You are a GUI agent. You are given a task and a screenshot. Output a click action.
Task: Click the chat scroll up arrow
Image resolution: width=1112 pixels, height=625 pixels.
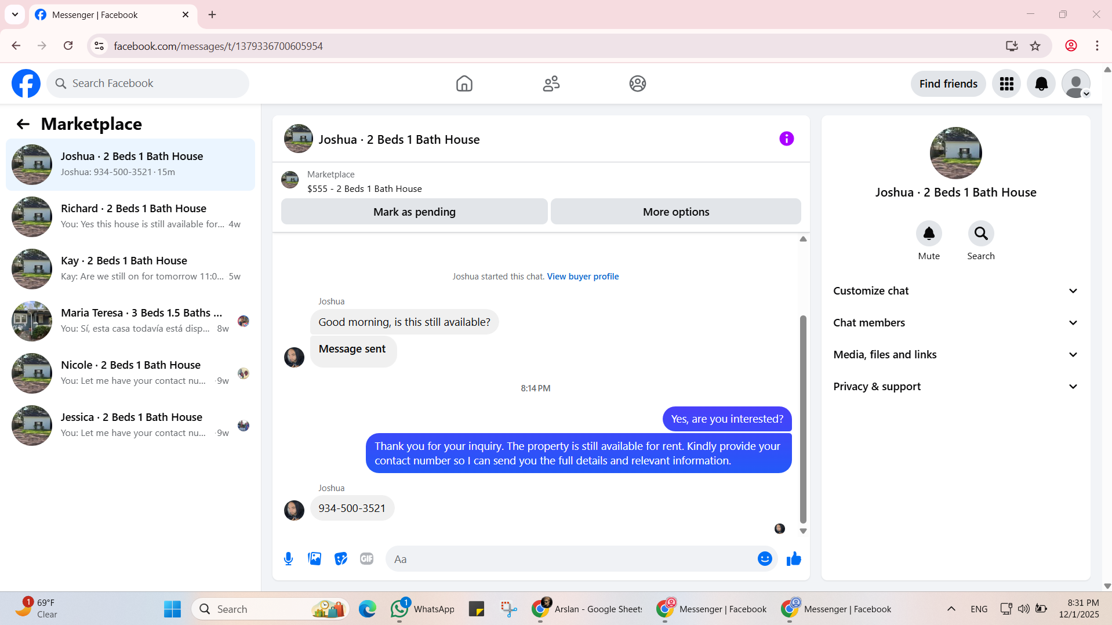[803, 239]
